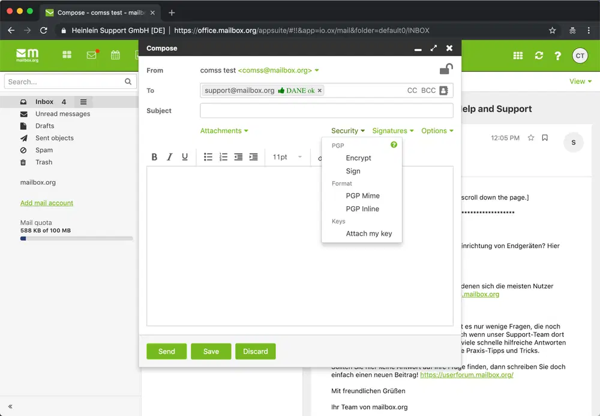This screenshot has height=416, width=600.
Task: Select the Inbox folder
Action: [x=44, y=102]
